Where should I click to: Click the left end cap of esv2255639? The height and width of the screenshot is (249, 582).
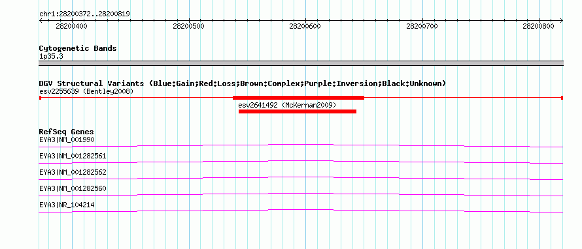click(x=40, y=98)
